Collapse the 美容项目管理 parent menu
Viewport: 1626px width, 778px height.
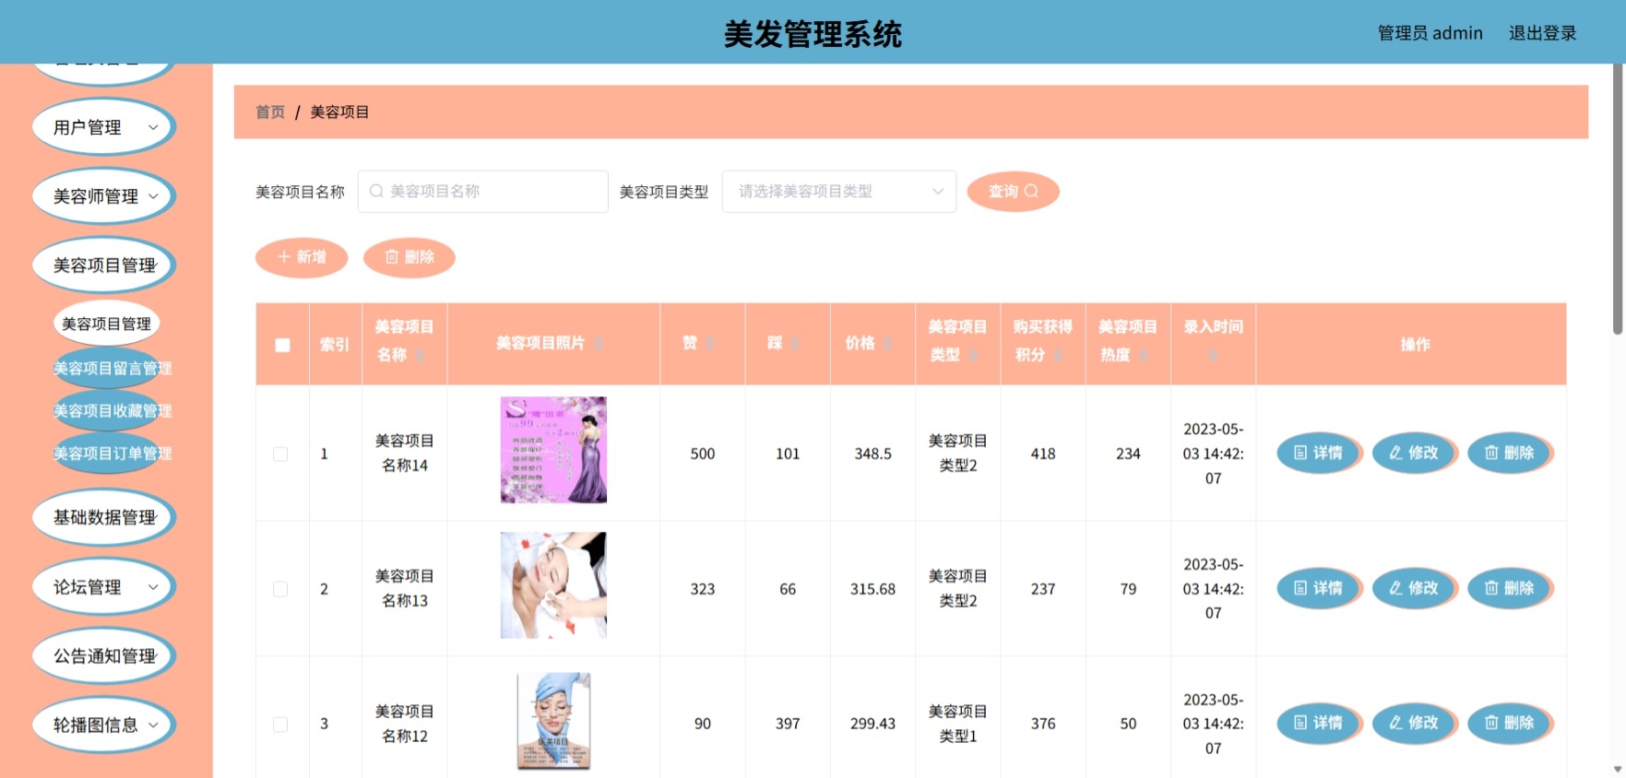pos(103,265)
